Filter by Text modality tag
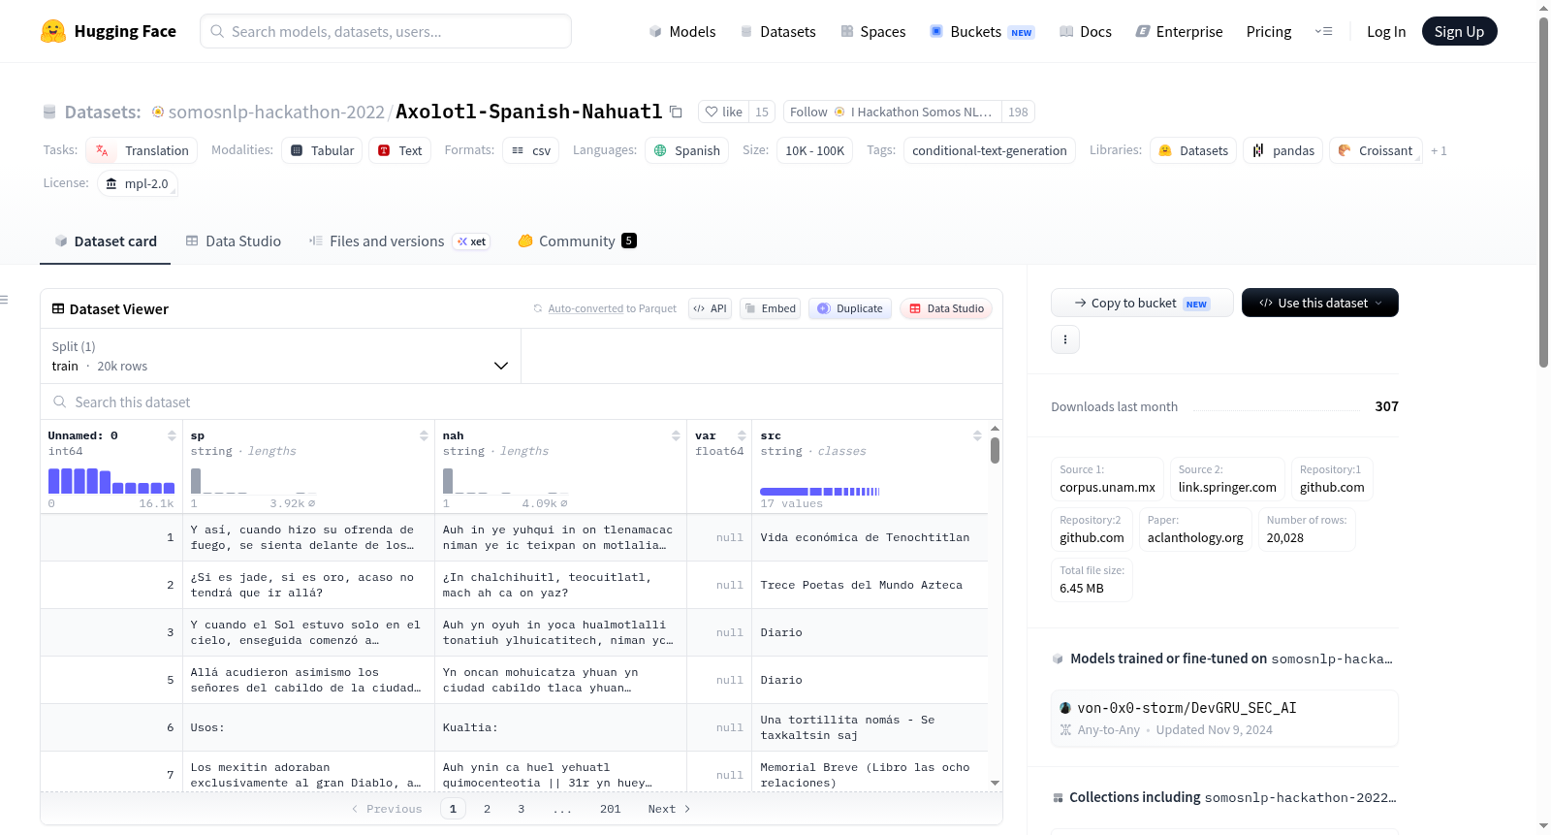Image resolution: width=1551 pixels, height=835 pixels. (x=399, y=150)
